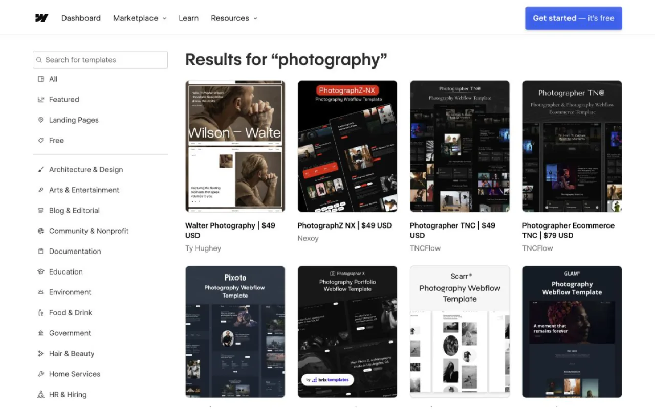The image size is (655, 409).
Task: Click the Education graduation cap icon
Action: (x=41, y=272)
